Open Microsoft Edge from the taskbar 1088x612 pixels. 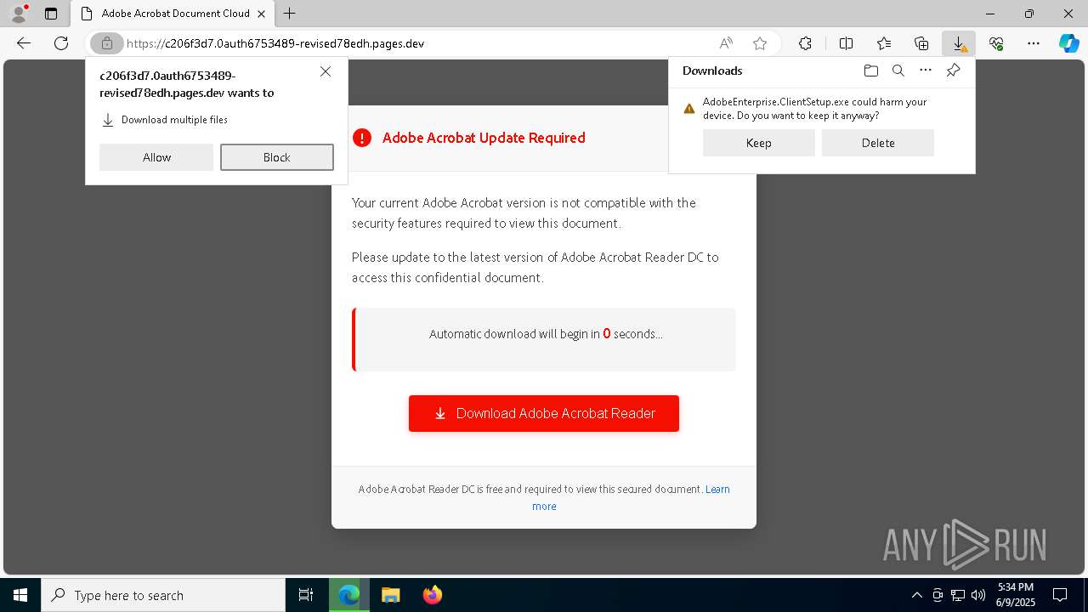[x=348, y=595]
